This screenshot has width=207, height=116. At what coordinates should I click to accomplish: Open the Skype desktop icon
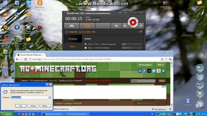click(x=28, y=4)
